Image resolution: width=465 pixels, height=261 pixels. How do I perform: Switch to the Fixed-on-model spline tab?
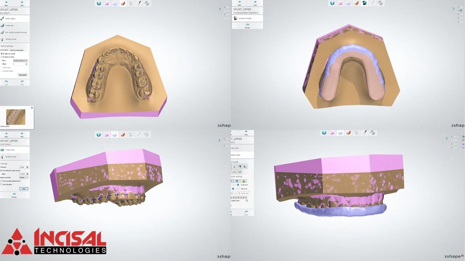point(16,50)
